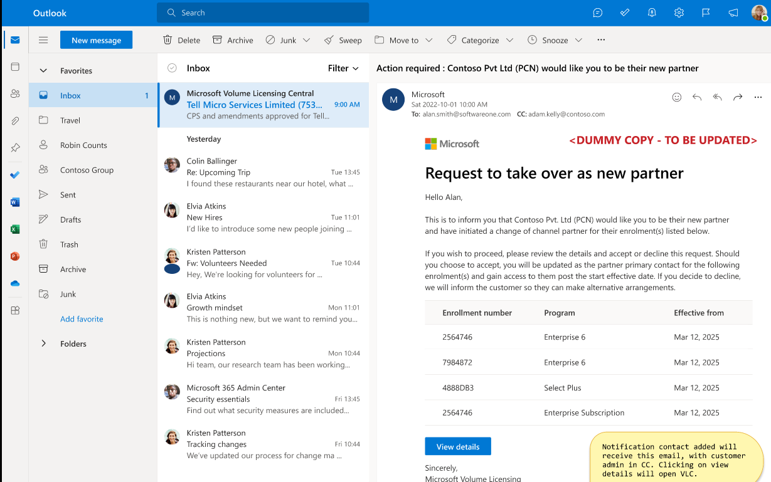Open Contoso Group favorite
Image resolution: width=771 pixels, height=482 pixels.
(x=93, y=170)
